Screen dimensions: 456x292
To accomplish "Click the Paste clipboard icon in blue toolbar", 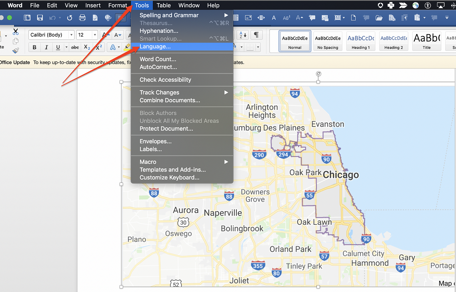I will tap(417, 18).
